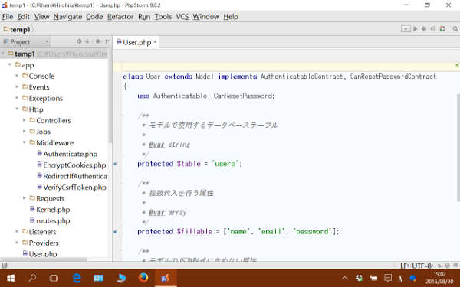
Task: Click override gutter icon beside $table line
Action: [x=116, y=164]
